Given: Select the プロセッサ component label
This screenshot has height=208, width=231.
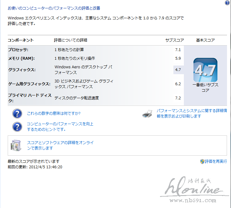Looking at the screenshot, I should pos(18,50).
